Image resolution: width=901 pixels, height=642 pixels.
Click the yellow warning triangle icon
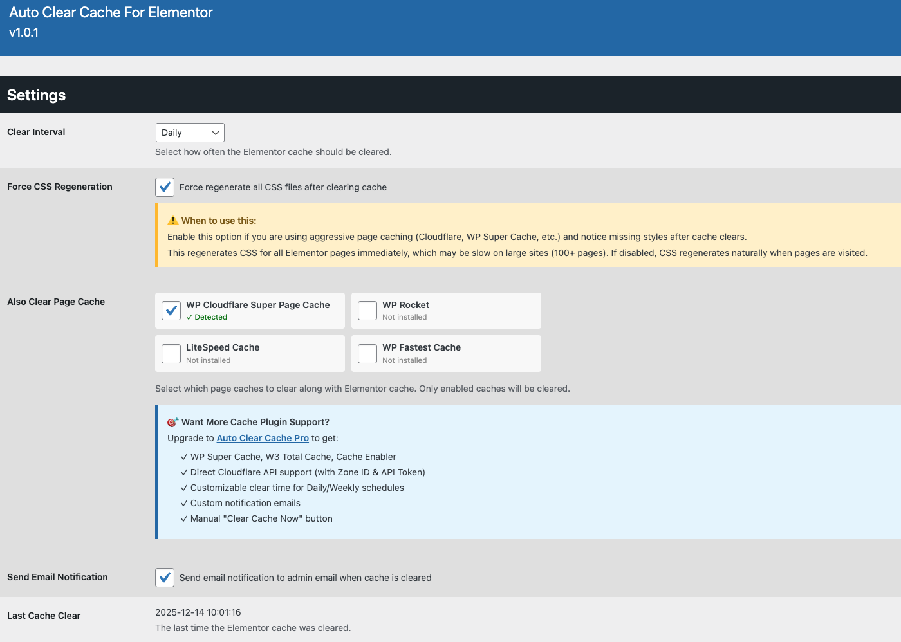click(x=172, y=221)
